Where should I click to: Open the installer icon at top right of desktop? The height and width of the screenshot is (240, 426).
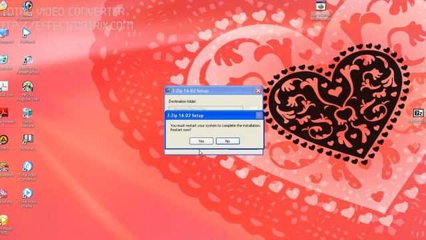click(x=321, y=11)
